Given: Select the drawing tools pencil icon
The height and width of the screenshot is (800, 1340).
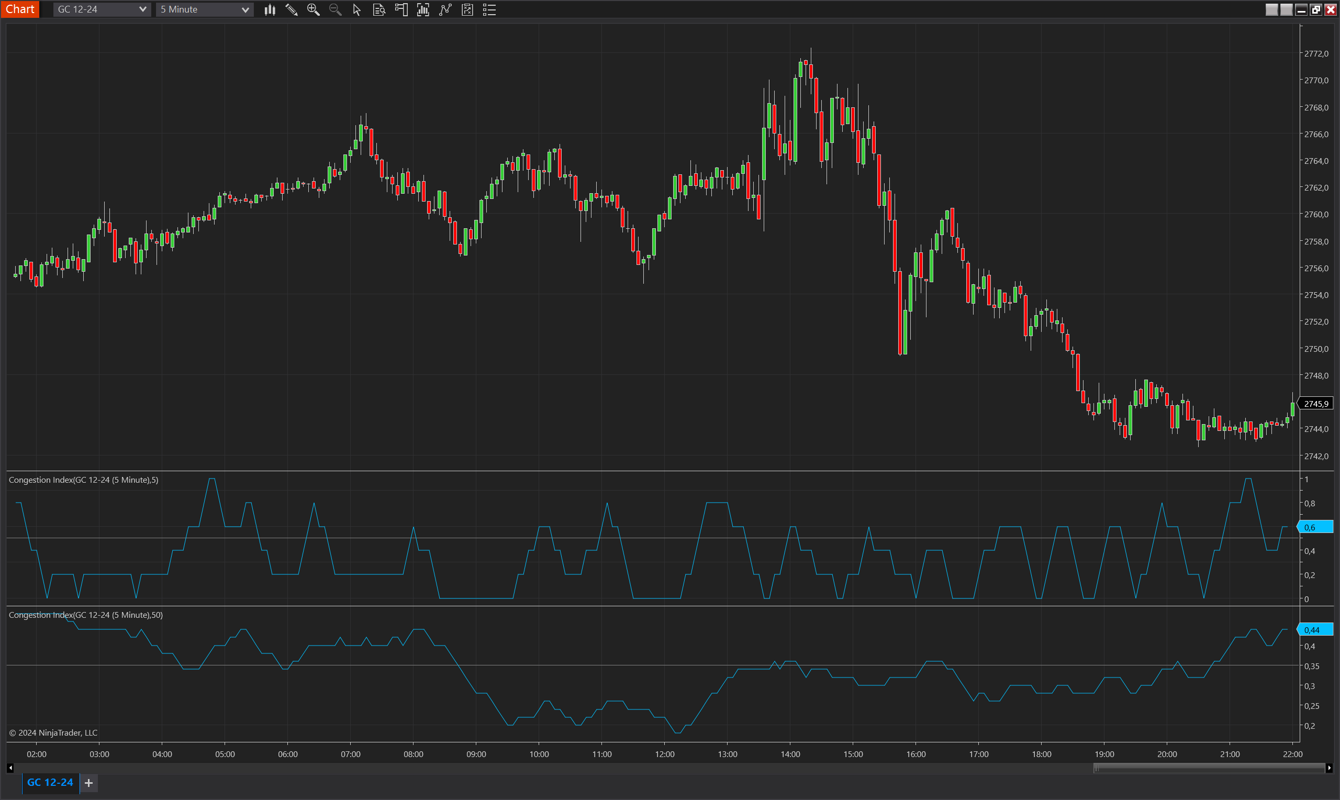Looking at the screenshot, I should coord(292,10).
